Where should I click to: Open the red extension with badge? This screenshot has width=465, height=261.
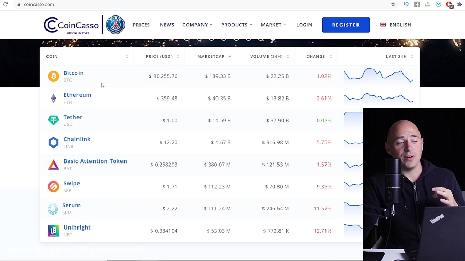pyautogui.click(x=450, y=5)
